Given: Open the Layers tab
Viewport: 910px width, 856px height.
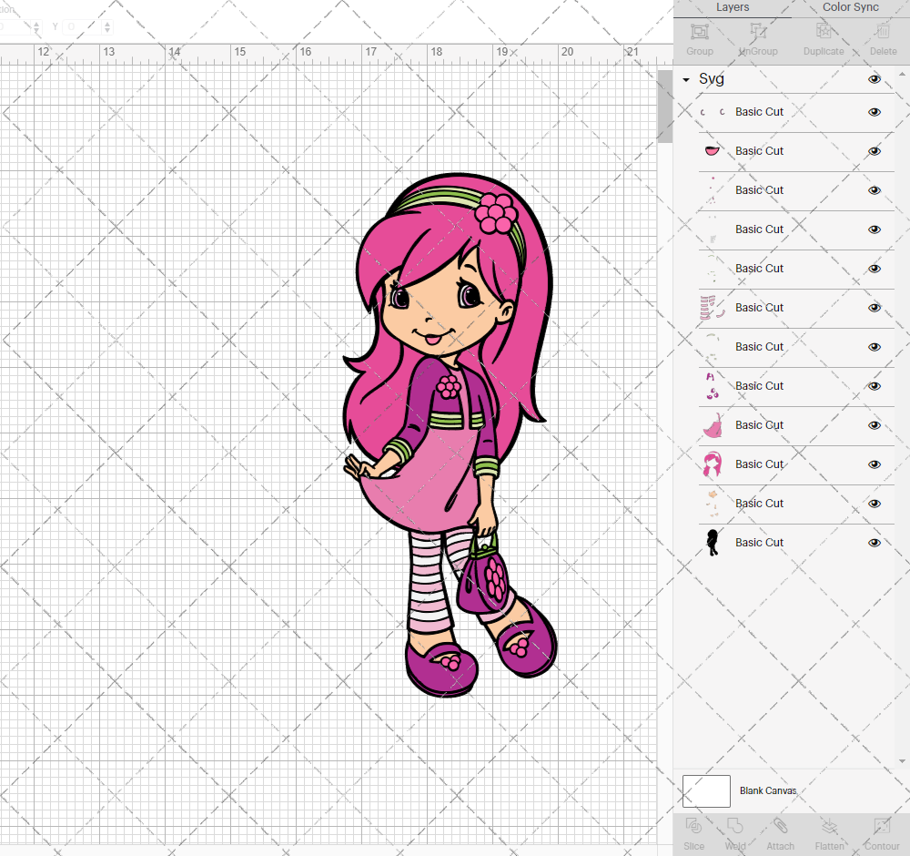Looking at the screenshot, I should tap(733, 7).
